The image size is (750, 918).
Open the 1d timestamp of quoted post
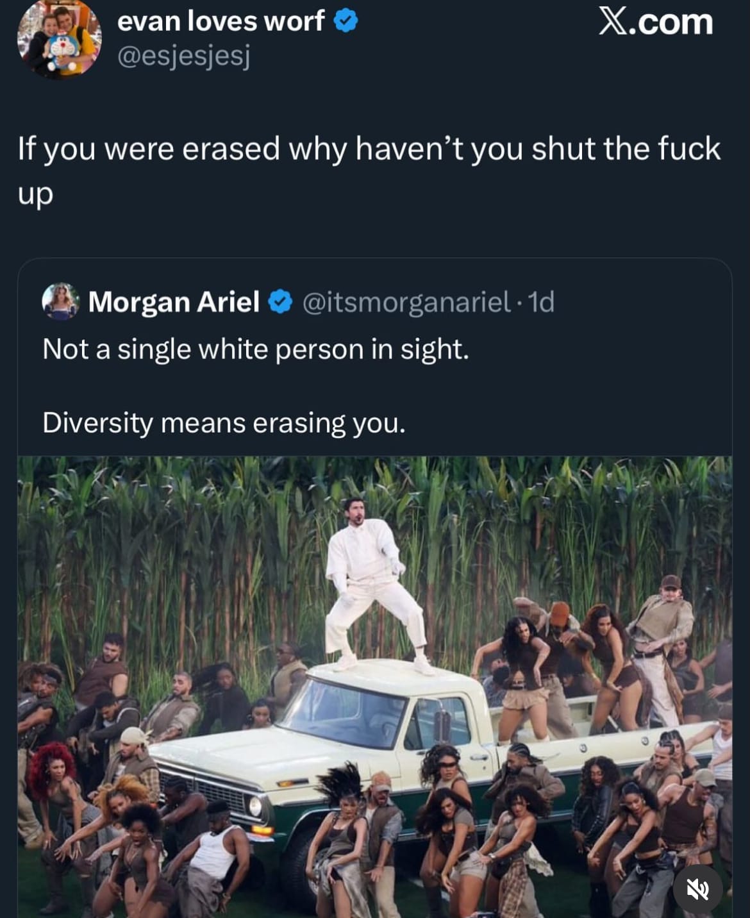pos(541,302)
